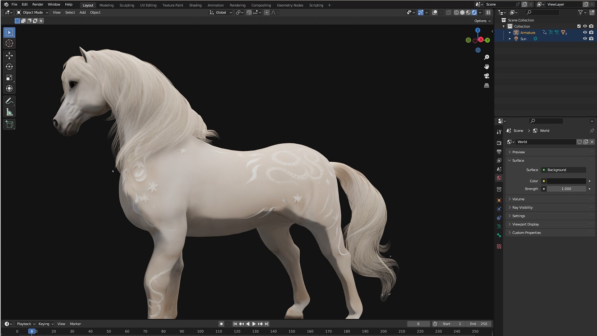
Task: Open the outliner filter dropdown
Action: pyautogui.click(x=582, y=12)
